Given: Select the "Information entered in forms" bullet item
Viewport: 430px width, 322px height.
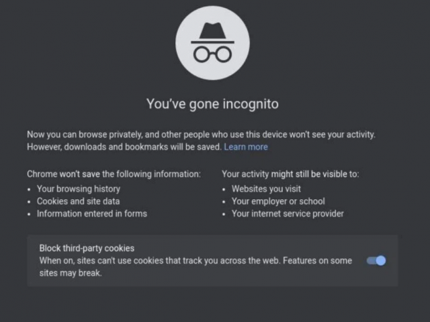Looking at the screenshot, I should (x=92, y=213).
